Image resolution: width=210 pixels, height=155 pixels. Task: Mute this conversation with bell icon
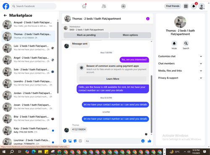tap(174, 44)
